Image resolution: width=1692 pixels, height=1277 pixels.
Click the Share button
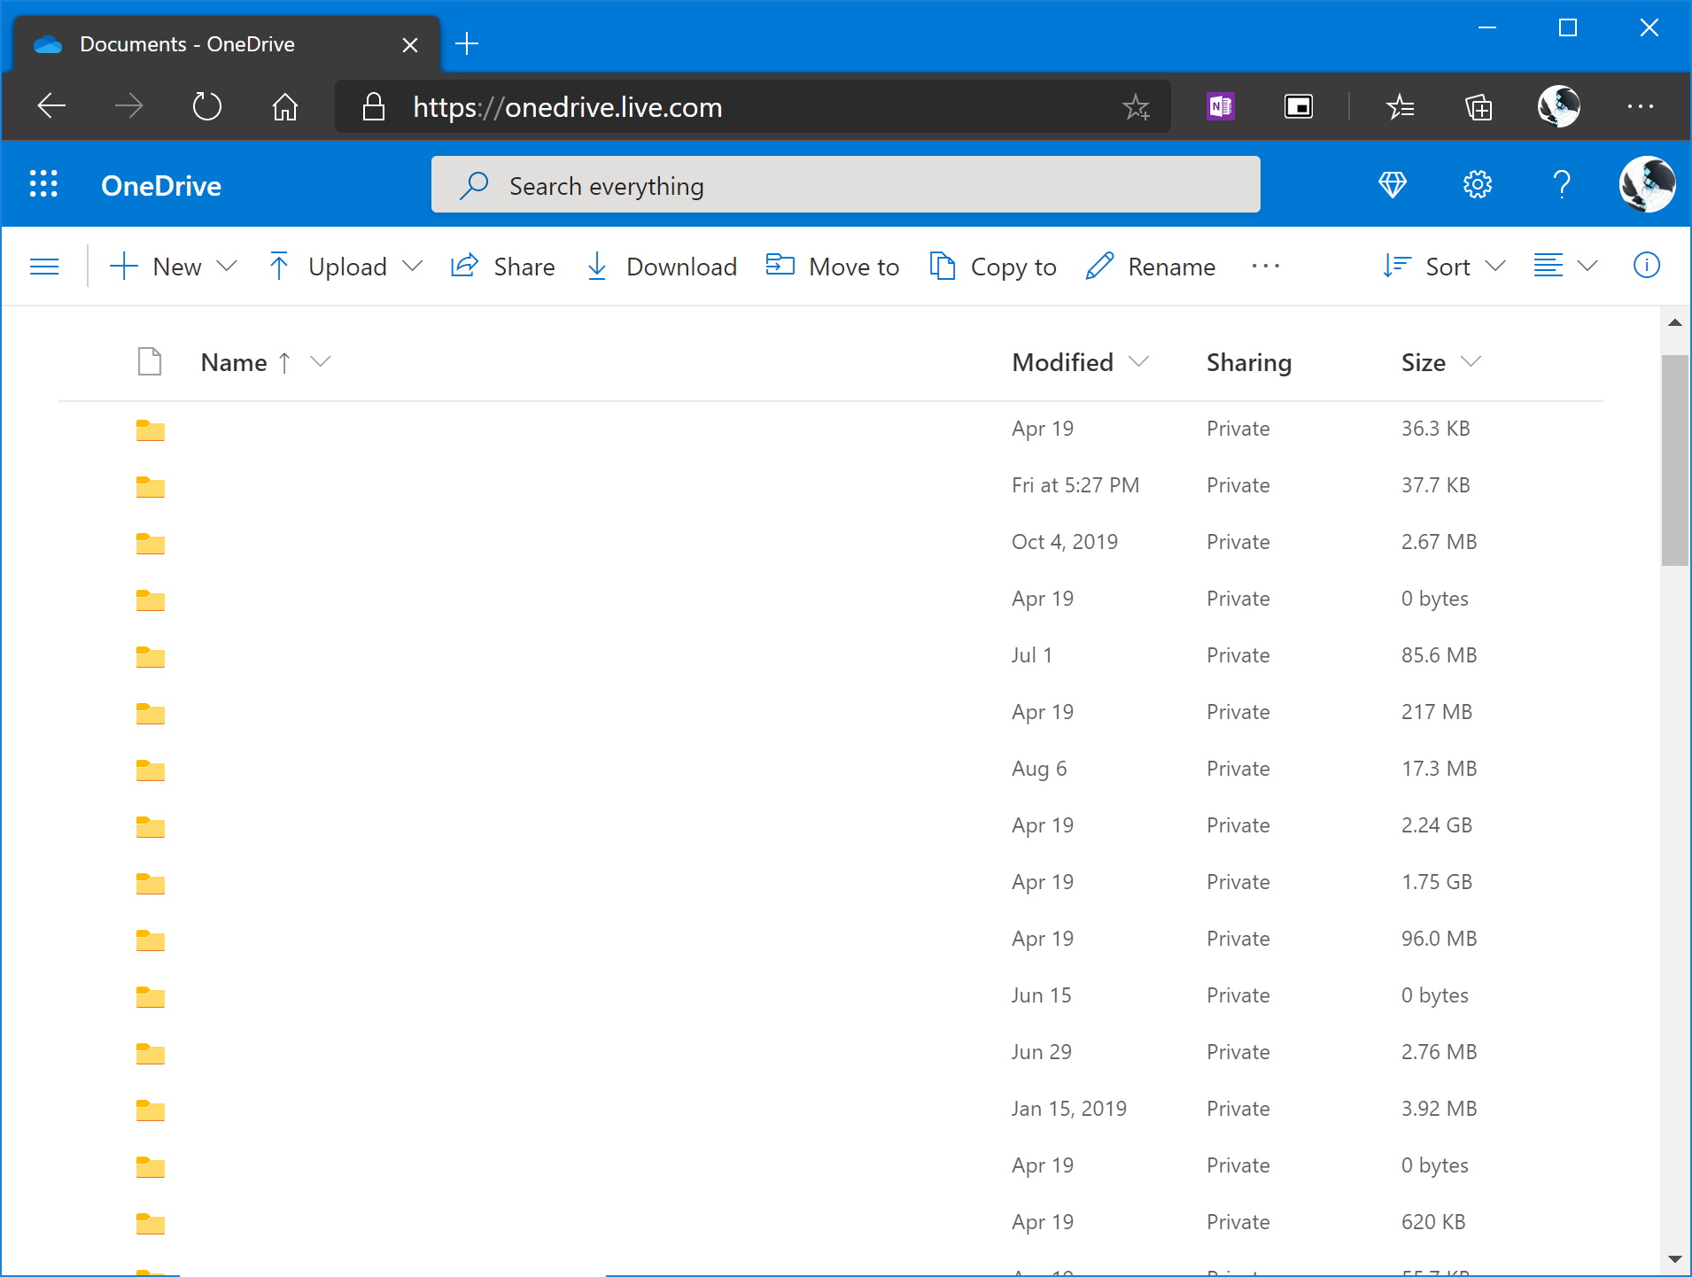(x=502, y=267)
